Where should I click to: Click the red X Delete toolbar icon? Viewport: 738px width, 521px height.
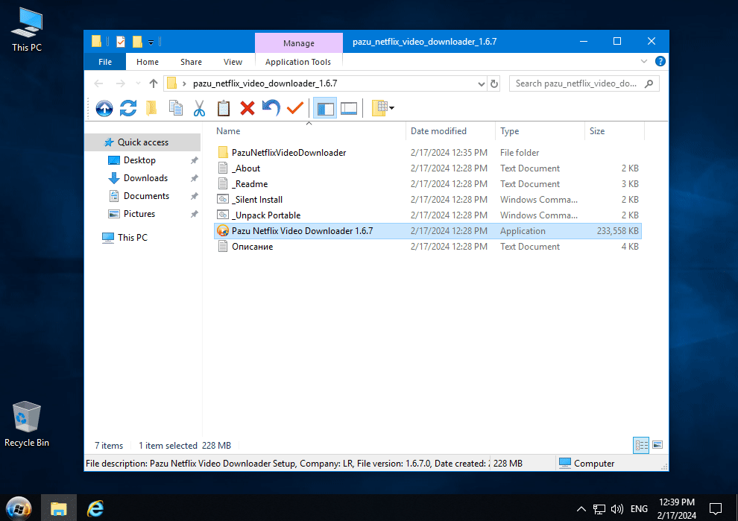[247, 108]
